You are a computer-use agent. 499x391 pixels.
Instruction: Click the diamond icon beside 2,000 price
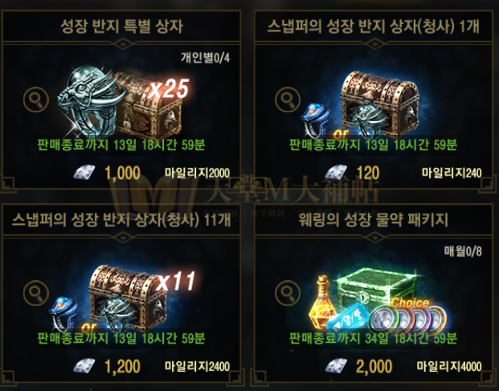(x=336, y=365)
